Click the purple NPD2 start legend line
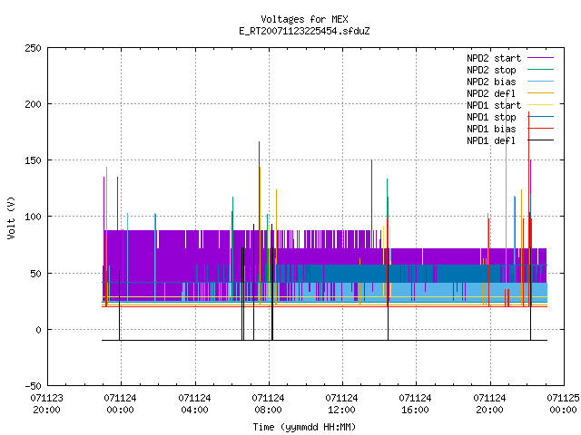The width and height of the screenshot is (581, 435). point(541,58)
